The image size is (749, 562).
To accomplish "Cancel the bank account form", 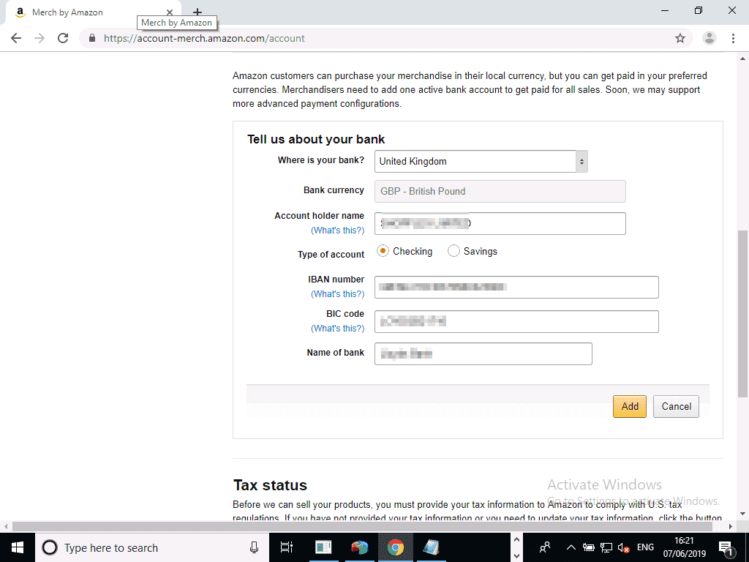I will pos(676,406).
